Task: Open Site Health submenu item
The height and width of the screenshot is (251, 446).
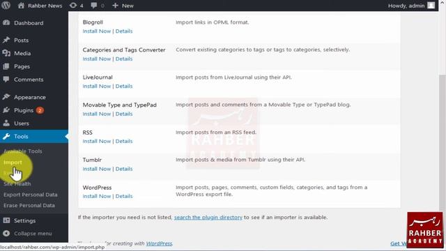Action: 17,184
